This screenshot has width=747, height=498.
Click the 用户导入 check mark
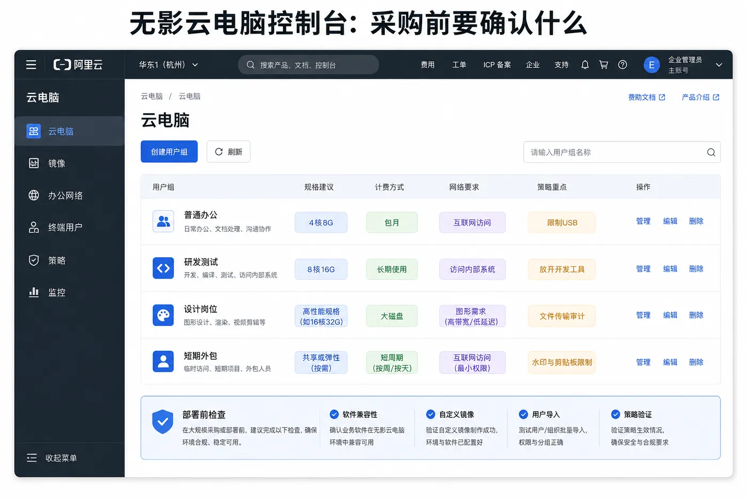tap(523, 414)
